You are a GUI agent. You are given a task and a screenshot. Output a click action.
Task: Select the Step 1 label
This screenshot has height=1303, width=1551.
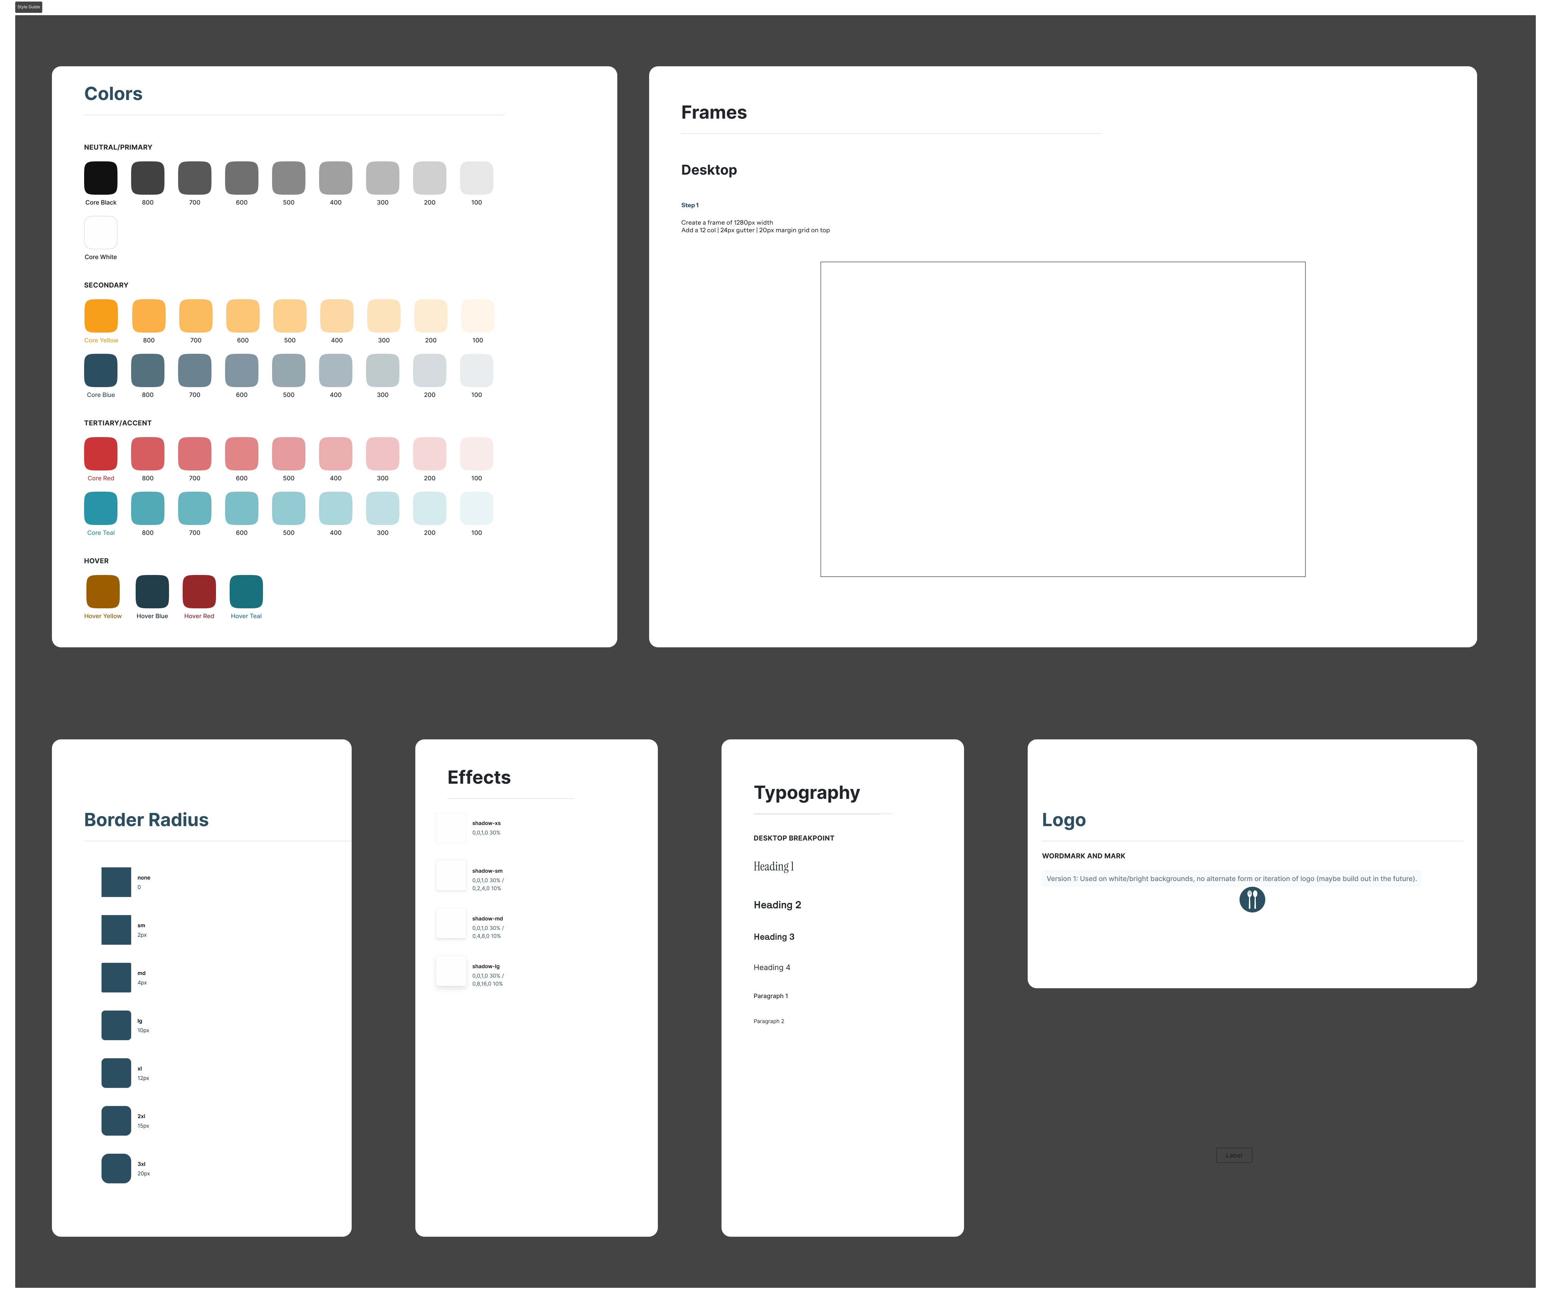(689, 205)
